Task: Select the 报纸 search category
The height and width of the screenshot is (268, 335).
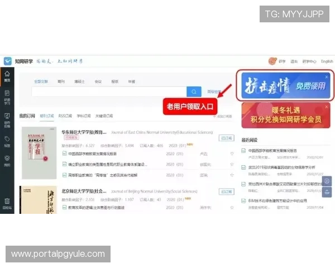Action: coord(114,82)
